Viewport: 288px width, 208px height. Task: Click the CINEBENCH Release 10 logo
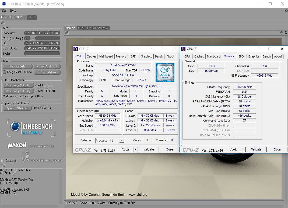coord(31,128)
